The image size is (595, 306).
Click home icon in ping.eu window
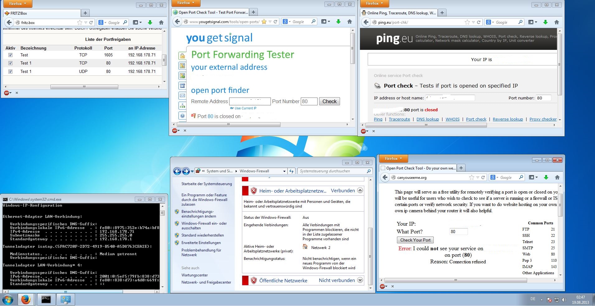click(x=556, y=22)
